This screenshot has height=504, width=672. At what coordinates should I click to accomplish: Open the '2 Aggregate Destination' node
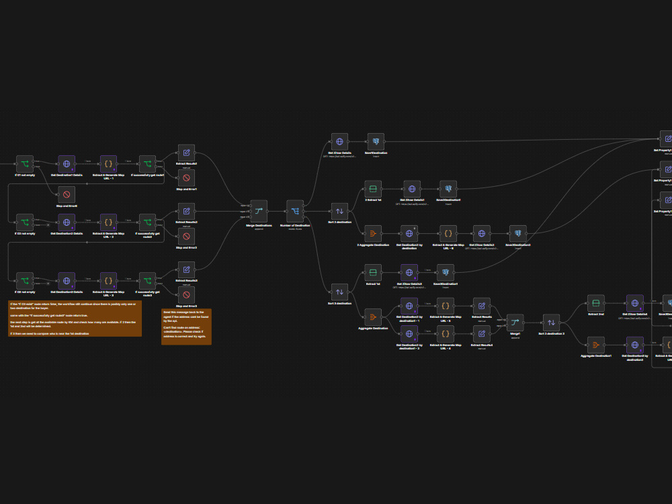pos(373,234)
